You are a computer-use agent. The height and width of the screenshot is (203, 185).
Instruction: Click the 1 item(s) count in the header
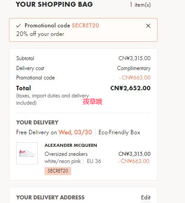[140, 5]
